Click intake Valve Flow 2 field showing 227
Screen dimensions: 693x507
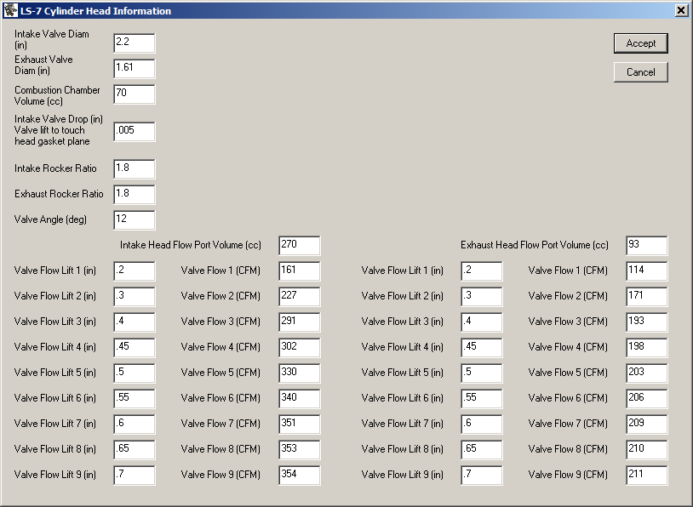point(300,297)
